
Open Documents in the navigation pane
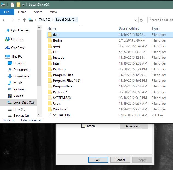pos(19,70)
